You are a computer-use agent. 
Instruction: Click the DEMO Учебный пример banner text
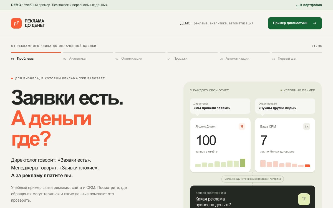[x=59, y=5]
